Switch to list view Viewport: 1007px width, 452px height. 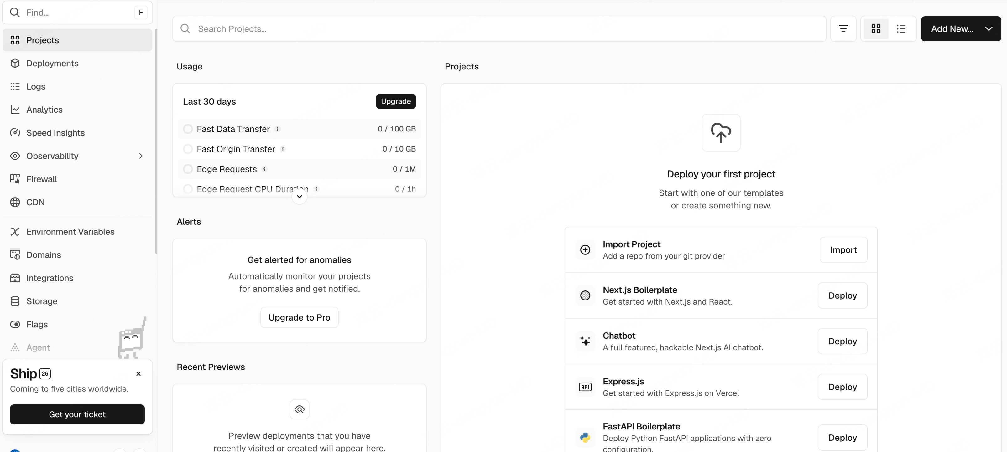point(901,29)
